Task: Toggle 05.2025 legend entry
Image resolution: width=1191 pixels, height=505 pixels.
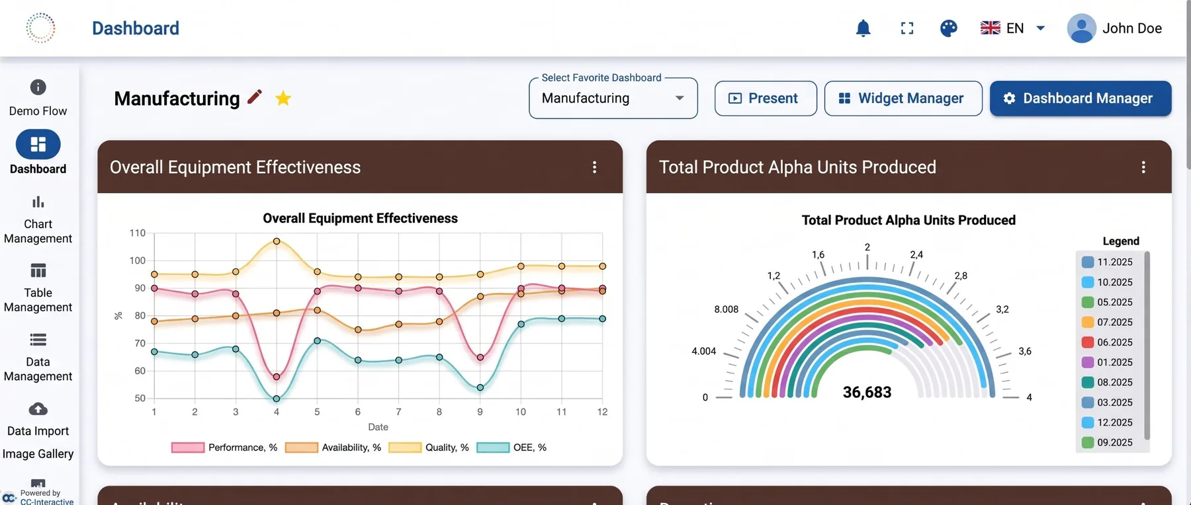Action: click(1107, 302)
